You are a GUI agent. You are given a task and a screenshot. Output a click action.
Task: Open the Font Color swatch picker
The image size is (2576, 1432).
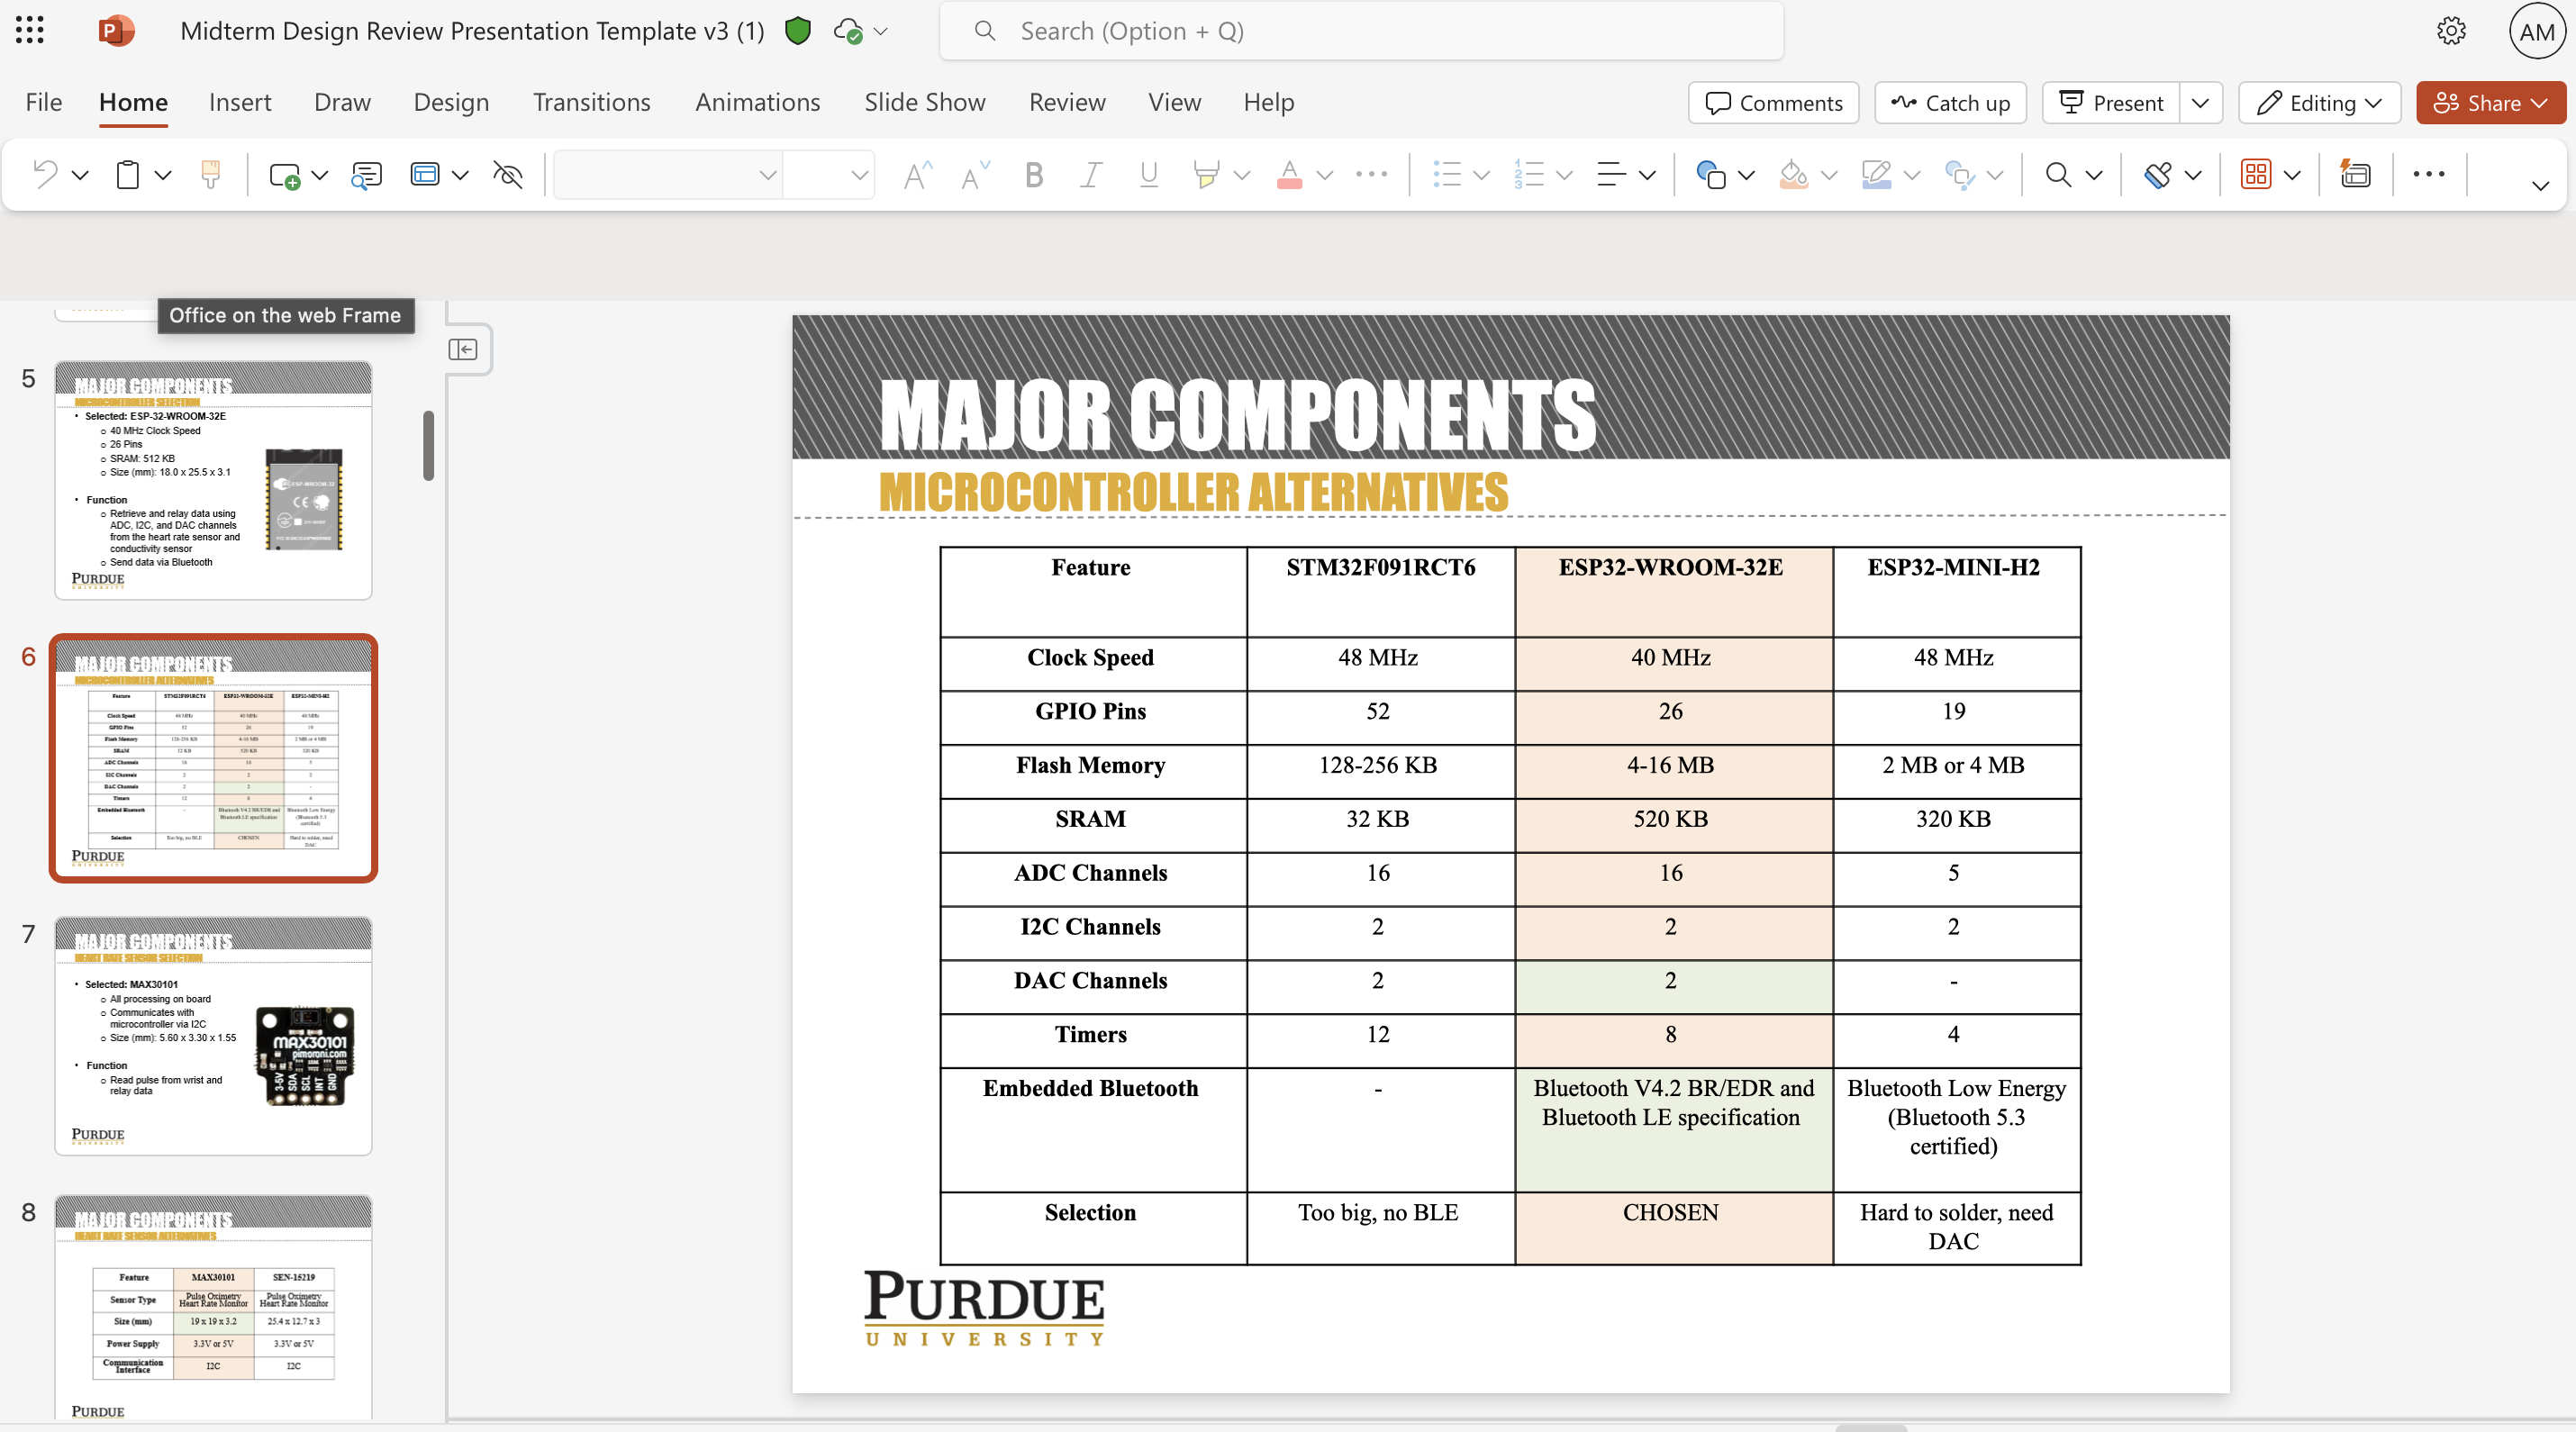point(1324,174)
